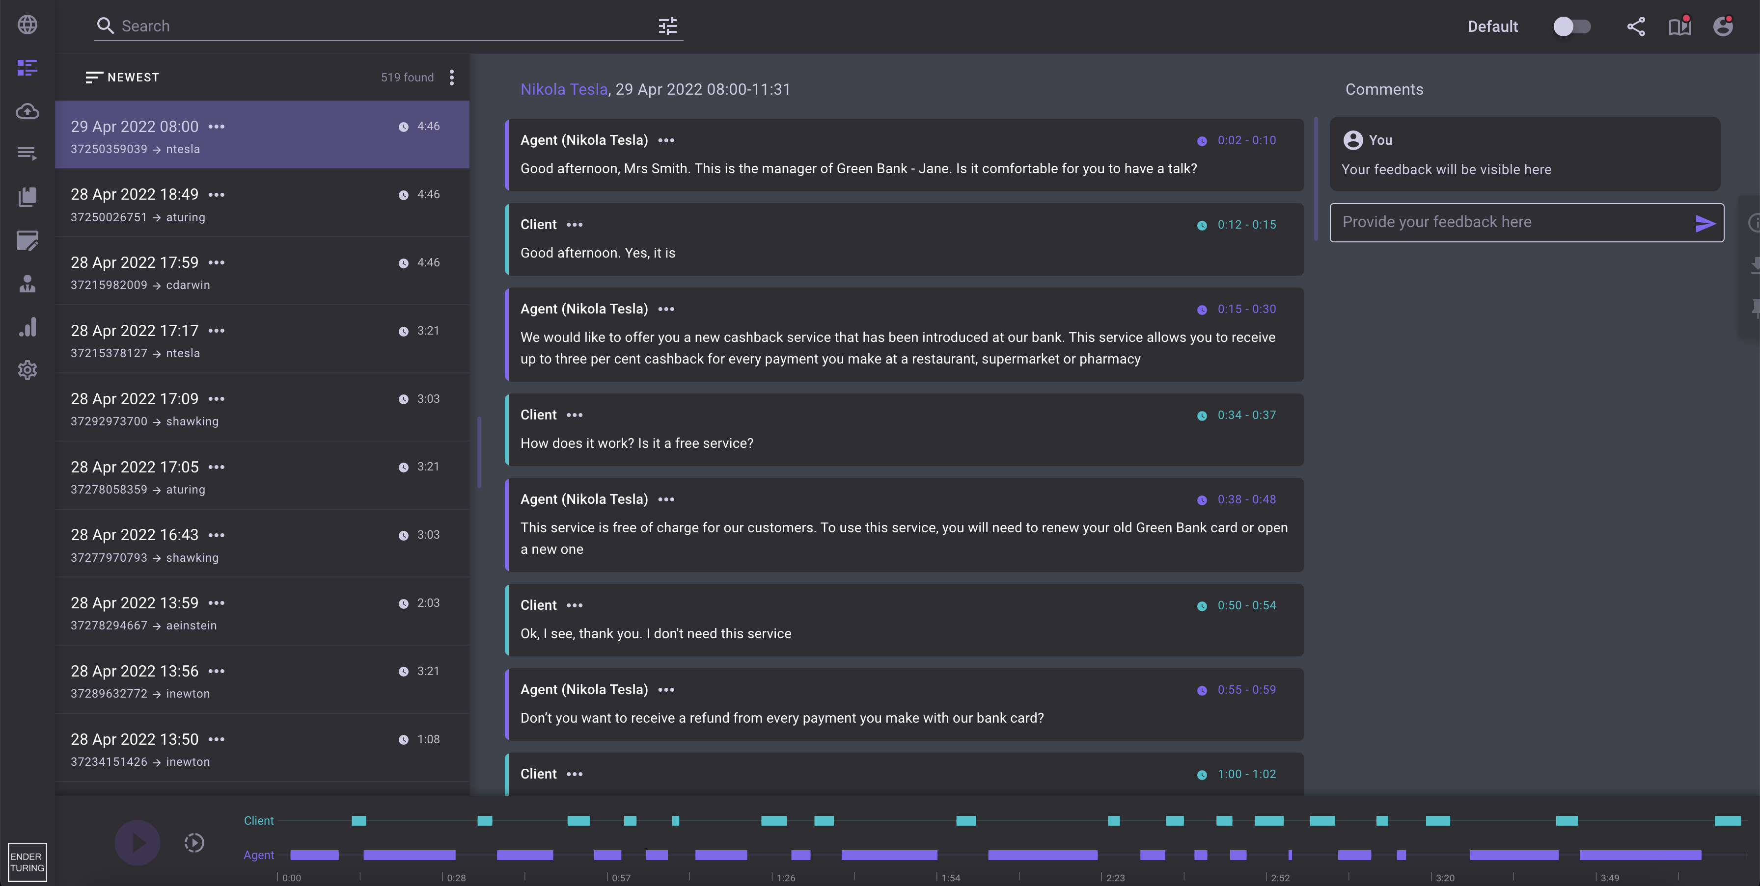Image resolution: width=1760 pixels, height=886 pixels.
Task: Jump to timestamp 0:02 - 0:10
Action: [x=1246, y=140]
